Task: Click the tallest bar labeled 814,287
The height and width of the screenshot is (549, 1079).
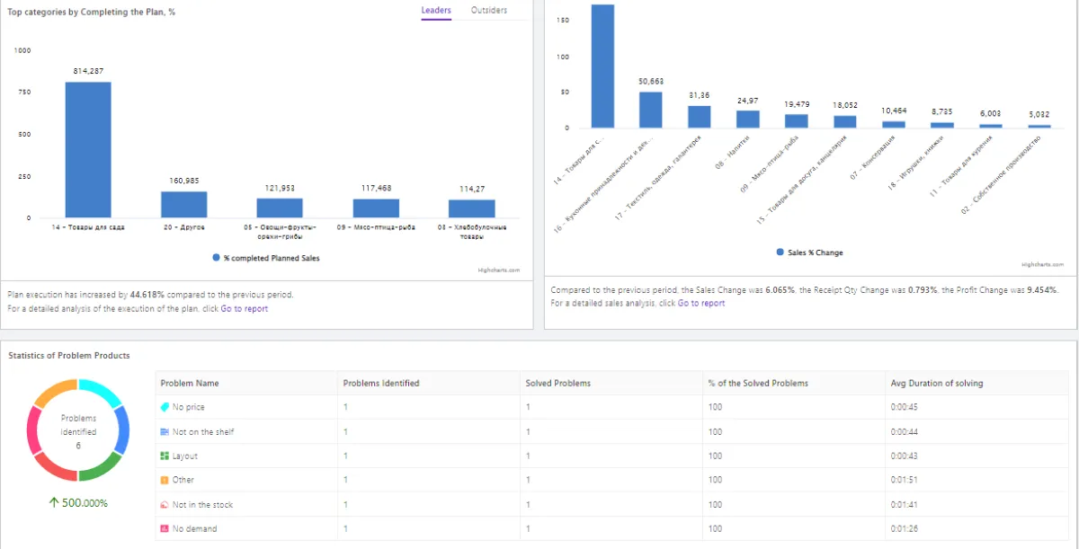Action: pyautogui.click(x=88, y=149)
